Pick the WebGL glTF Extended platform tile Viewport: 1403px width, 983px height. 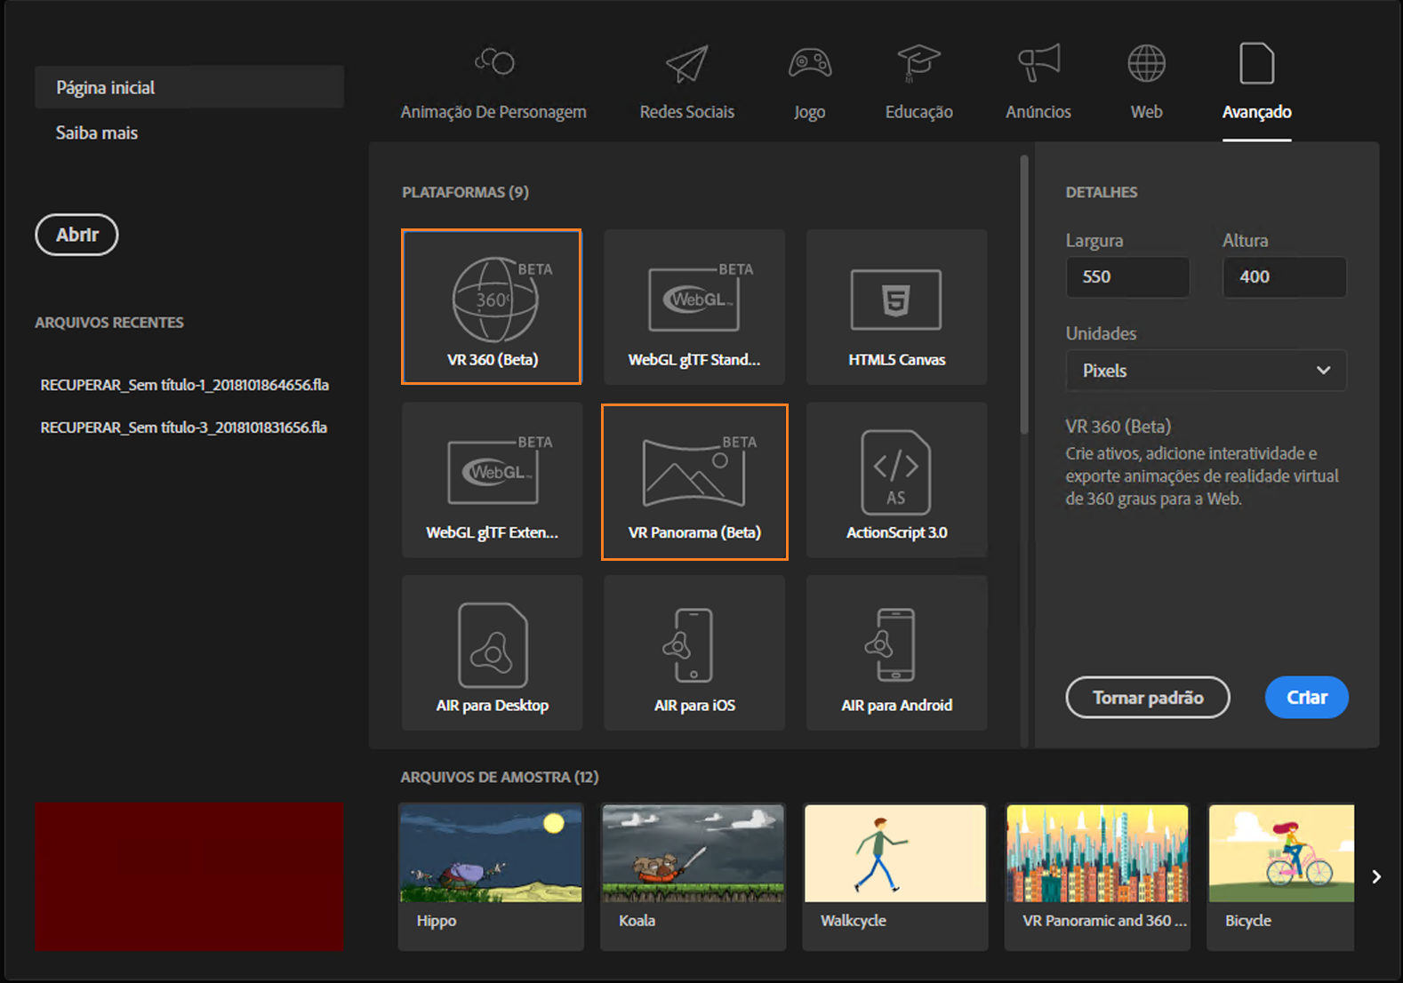tap(492, 480)
